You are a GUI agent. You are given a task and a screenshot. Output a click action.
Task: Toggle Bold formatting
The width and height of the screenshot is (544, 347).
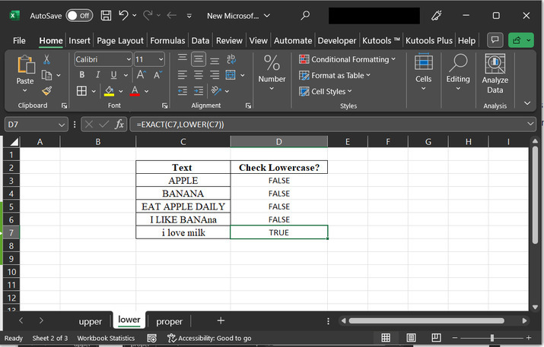[x=81, y=75]
